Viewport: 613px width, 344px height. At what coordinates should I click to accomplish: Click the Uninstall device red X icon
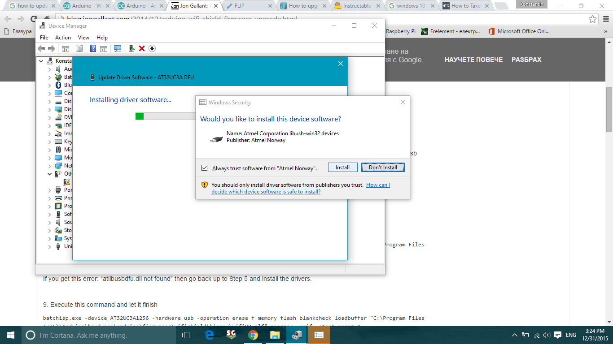pyautogui.click(x=142, y=48)
